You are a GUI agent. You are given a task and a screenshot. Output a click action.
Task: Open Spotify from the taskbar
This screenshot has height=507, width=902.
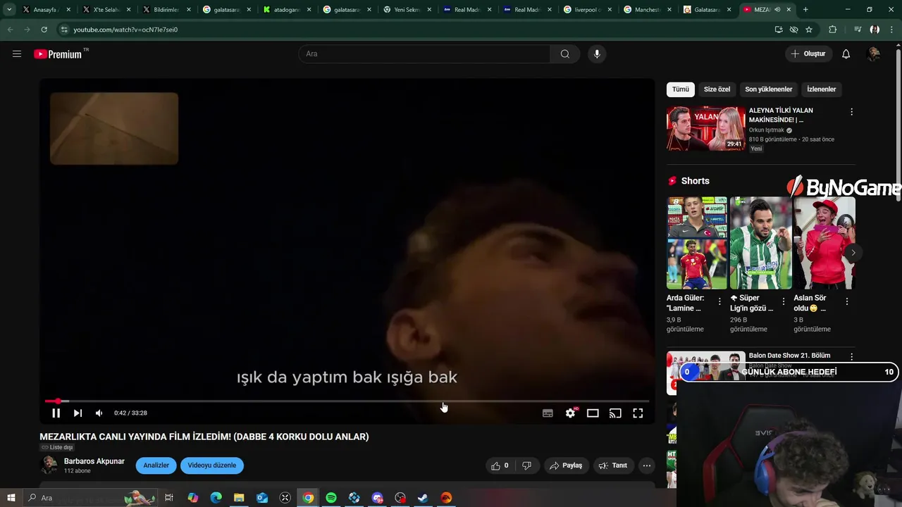[x=331, y=498]
